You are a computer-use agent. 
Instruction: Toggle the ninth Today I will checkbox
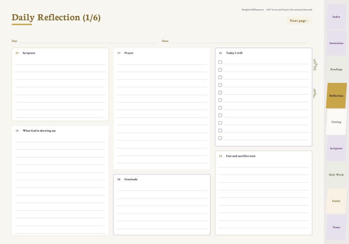tap(220, 123)
